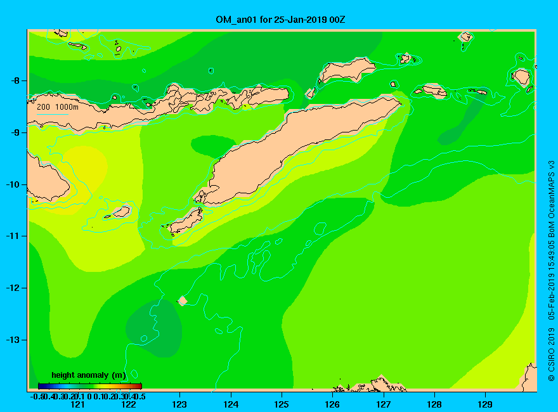558x412 pixels.
Task: Click longitude label "123"
Action: click(179, 404)
